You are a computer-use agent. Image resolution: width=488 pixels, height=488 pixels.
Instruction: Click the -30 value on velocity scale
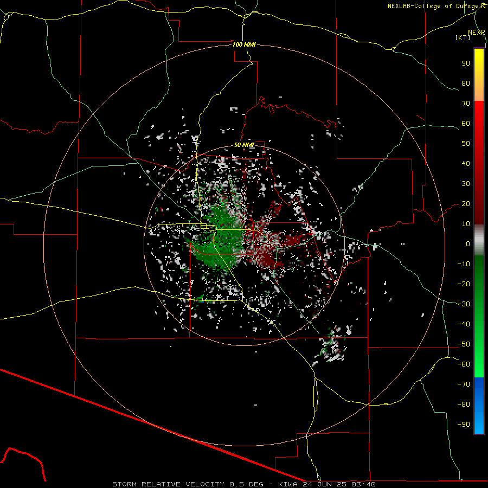[464, 304]
